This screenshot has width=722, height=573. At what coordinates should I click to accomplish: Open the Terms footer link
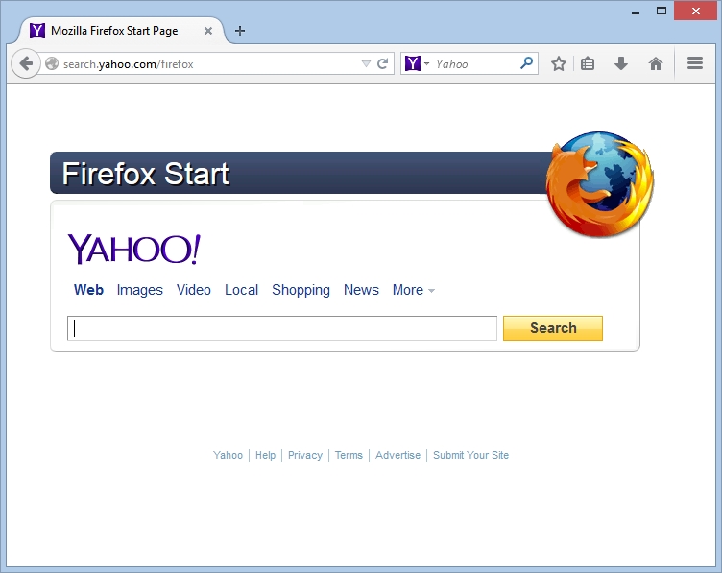click(349, 455)
